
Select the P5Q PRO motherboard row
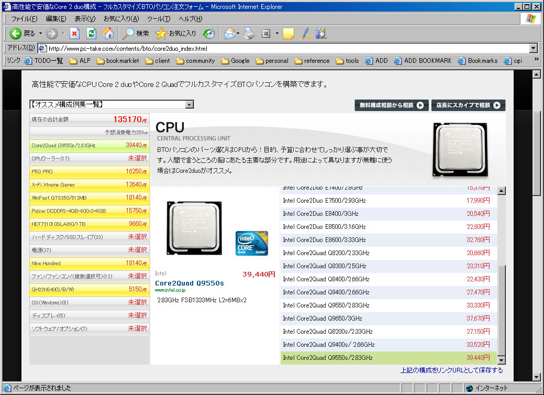90,171
